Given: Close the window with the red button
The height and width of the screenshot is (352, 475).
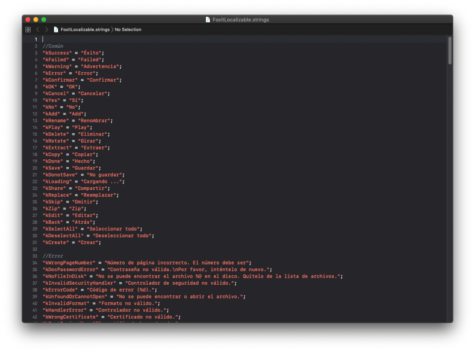Looking at the screenshot, I should tap(28, 20).
